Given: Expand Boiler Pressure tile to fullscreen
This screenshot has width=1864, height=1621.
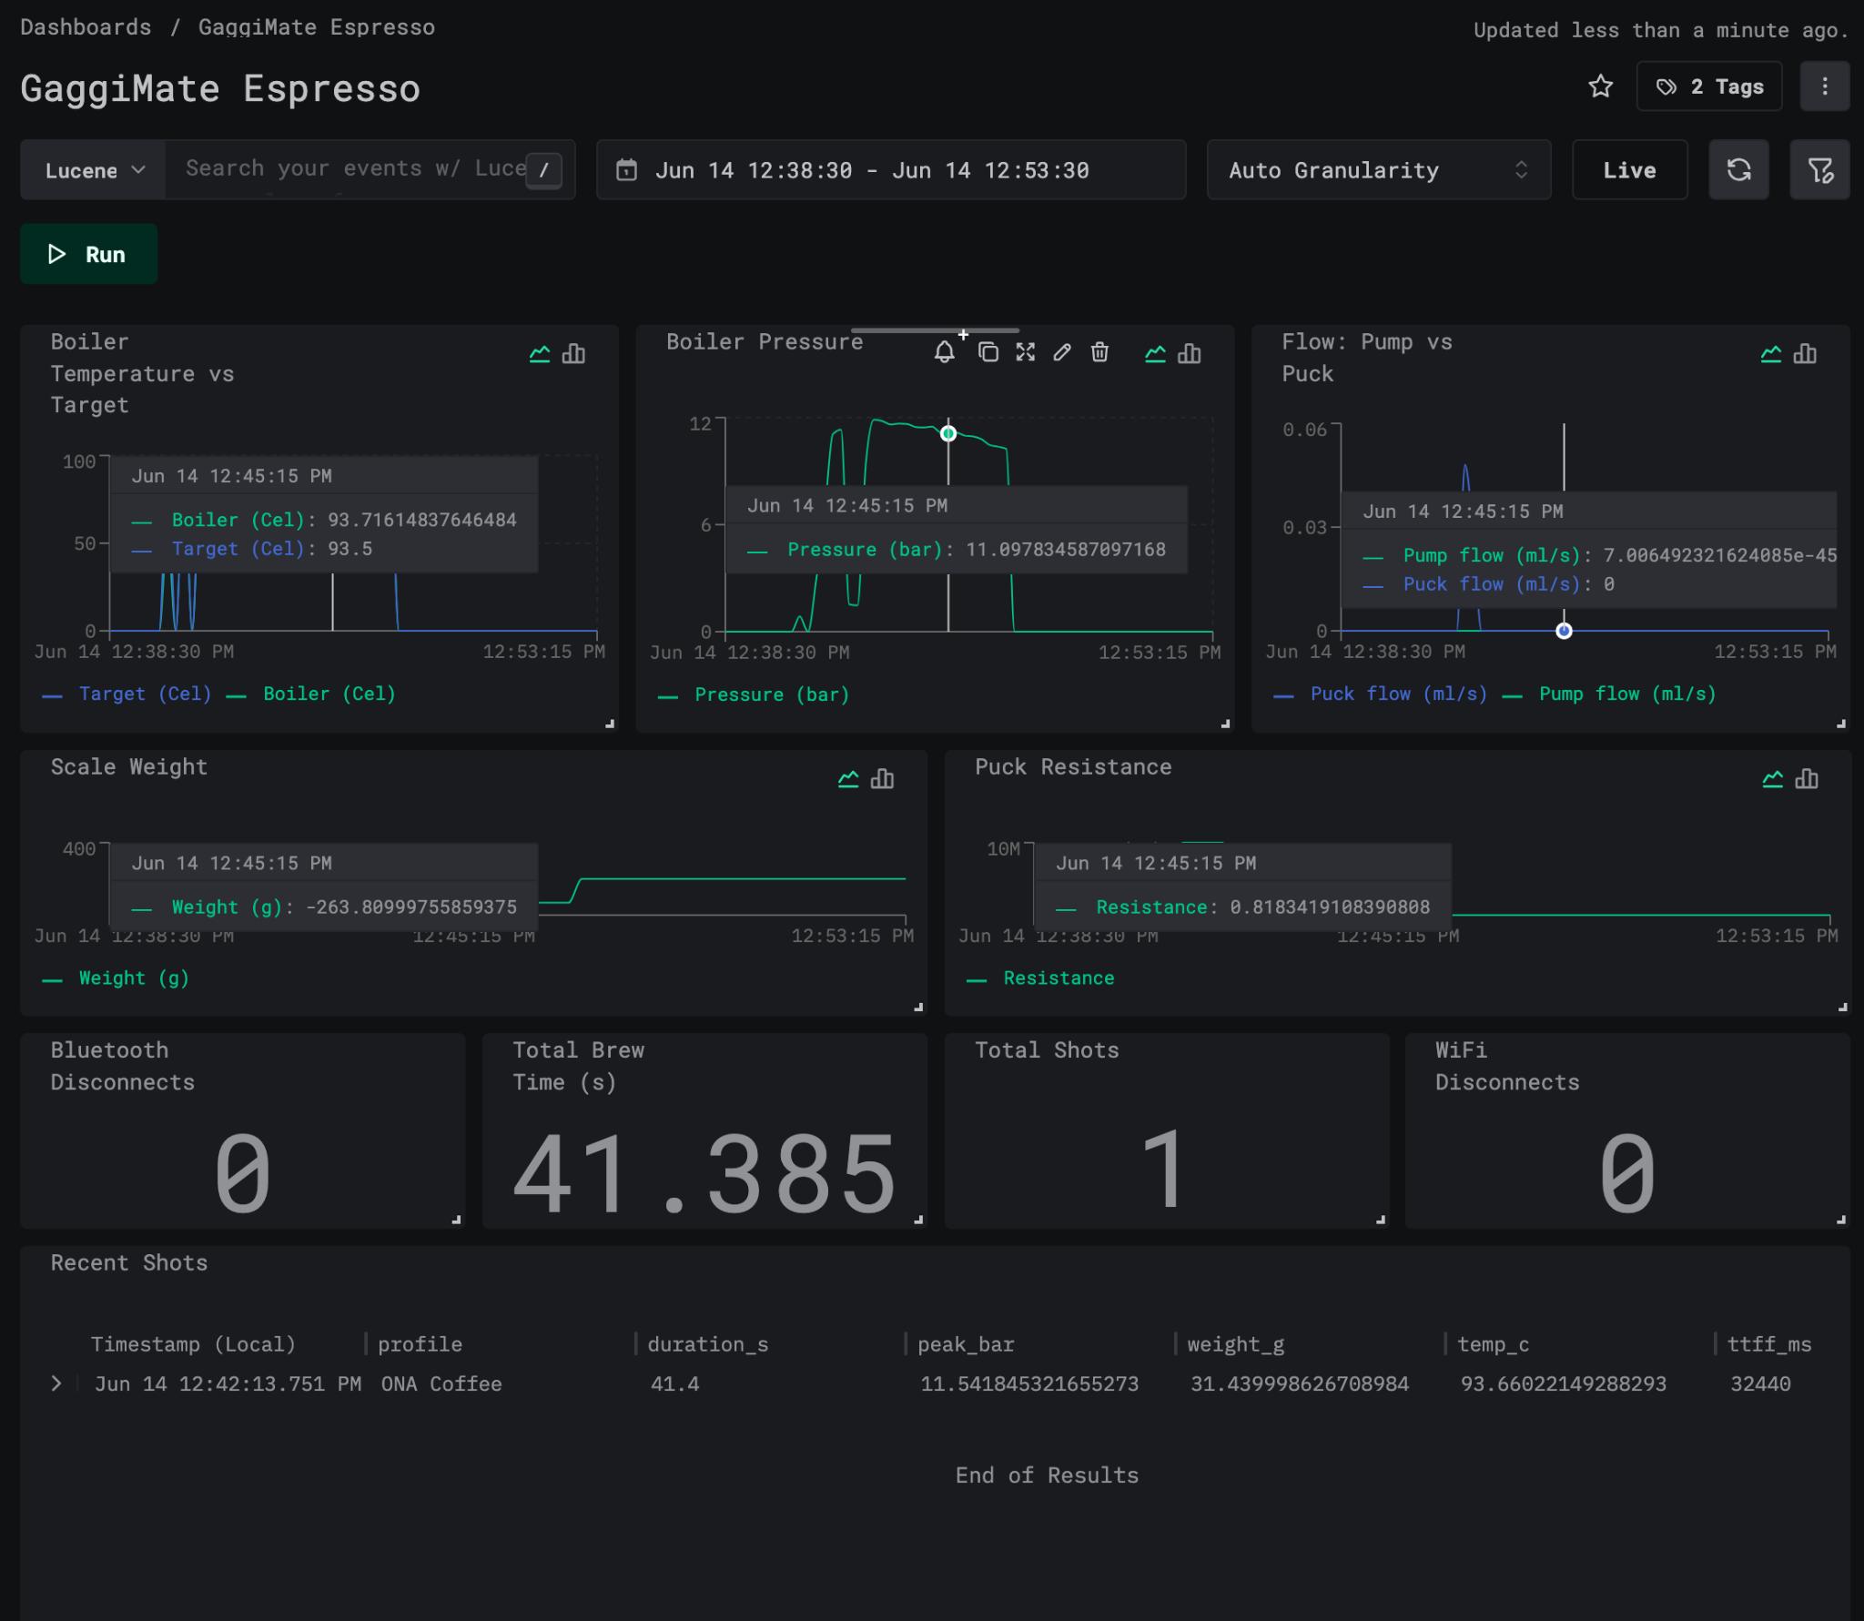Looking at the screenshot, I should (1026, 352).
